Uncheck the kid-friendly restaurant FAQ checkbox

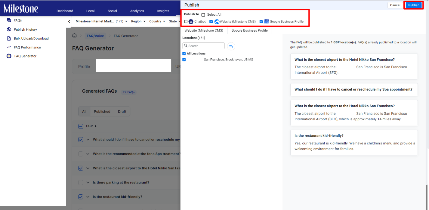[x=81, y=197]
